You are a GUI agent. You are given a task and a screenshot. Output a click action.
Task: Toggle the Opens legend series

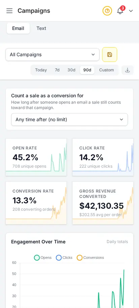coord(43,258)
